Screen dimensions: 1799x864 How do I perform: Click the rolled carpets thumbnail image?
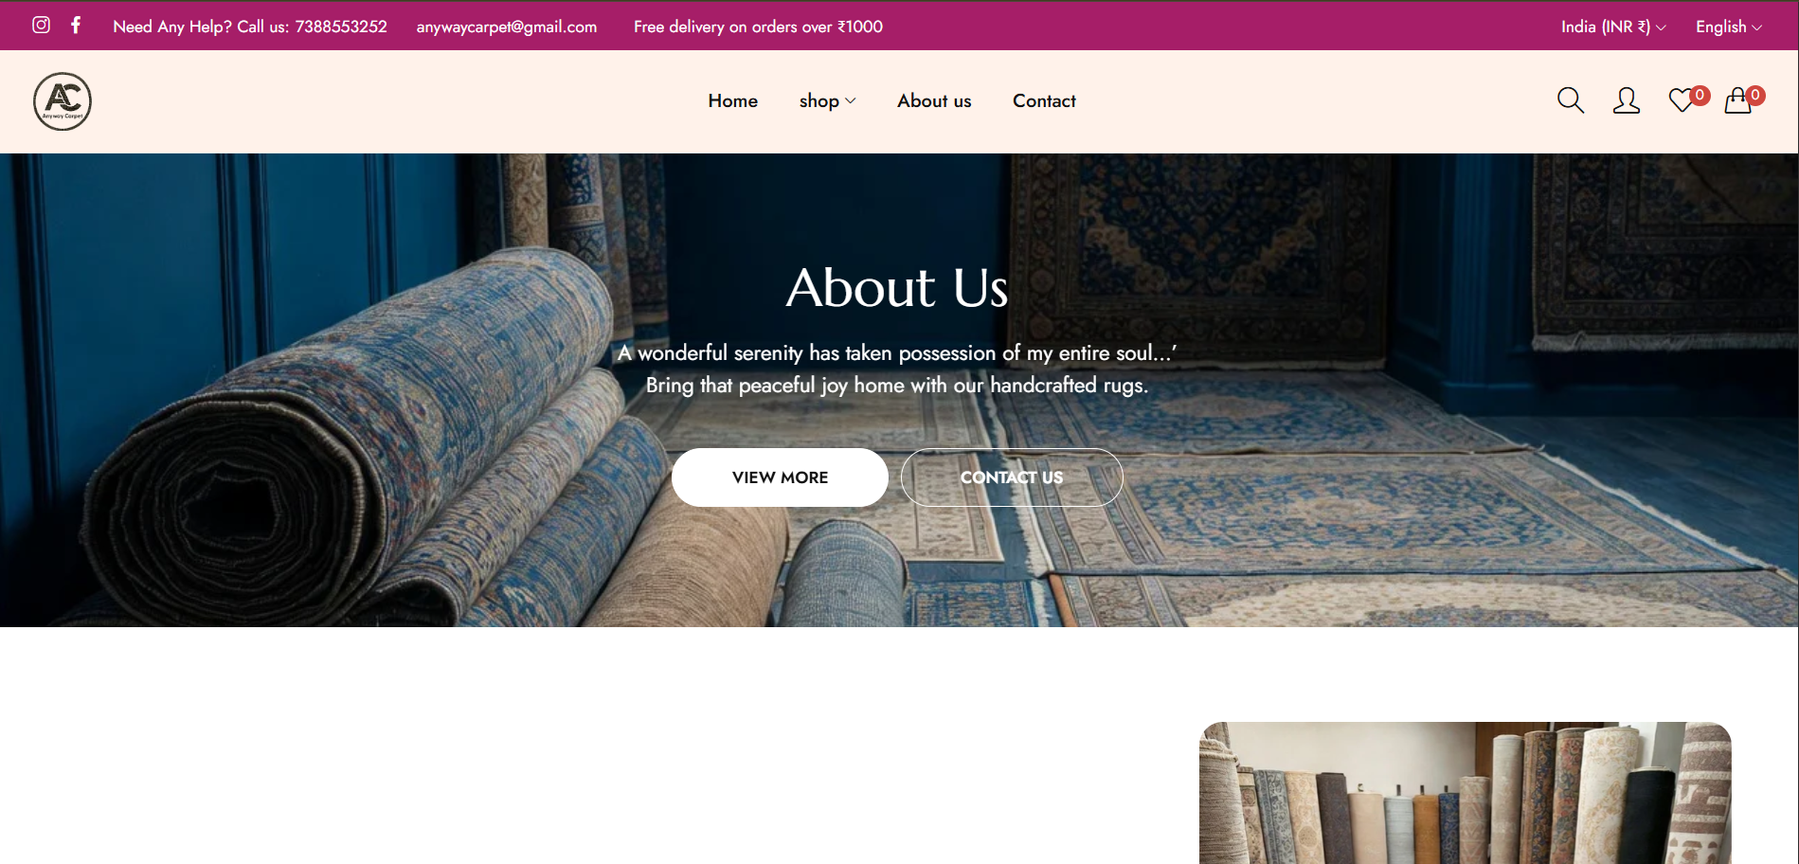pos(1466,793)
